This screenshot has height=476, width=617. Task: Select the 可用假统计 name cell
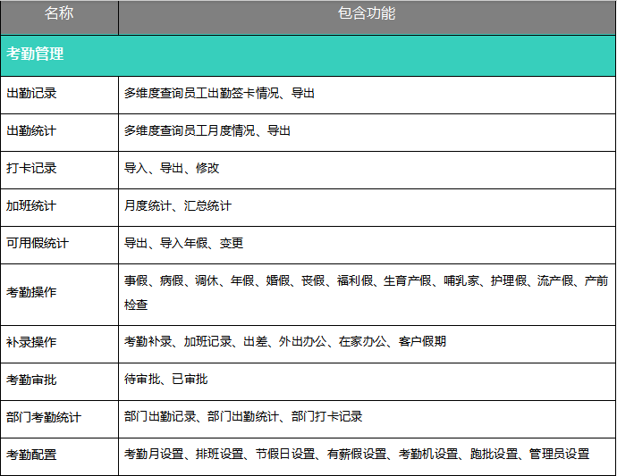pyautogui.click(x=38, y=243)
